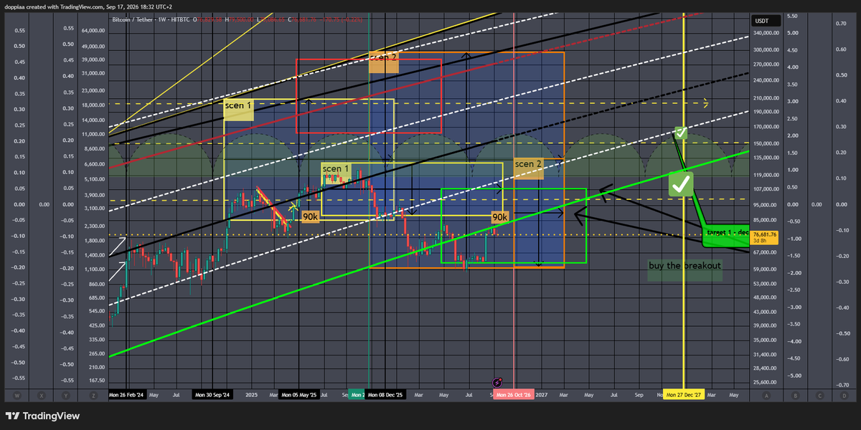
Task: Select the W scale label
Action: pos(17,395)
